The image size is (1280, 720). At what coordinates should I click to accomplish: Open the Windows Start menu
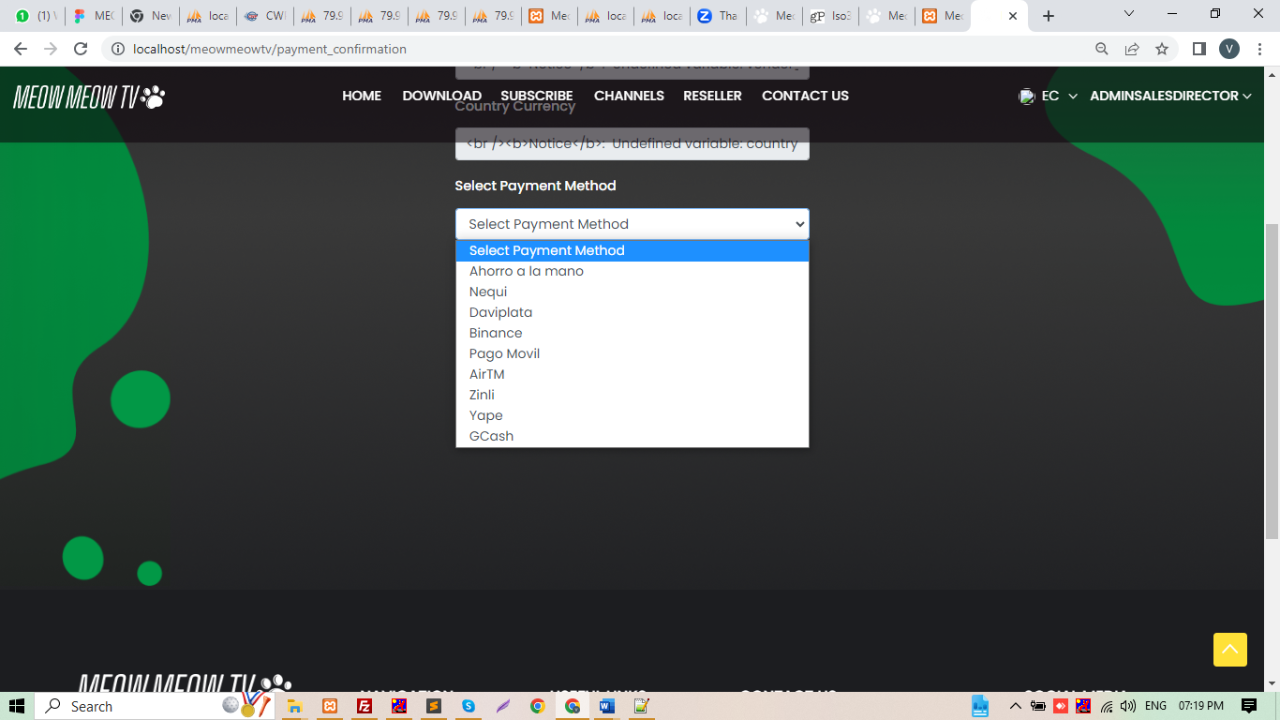17,706
